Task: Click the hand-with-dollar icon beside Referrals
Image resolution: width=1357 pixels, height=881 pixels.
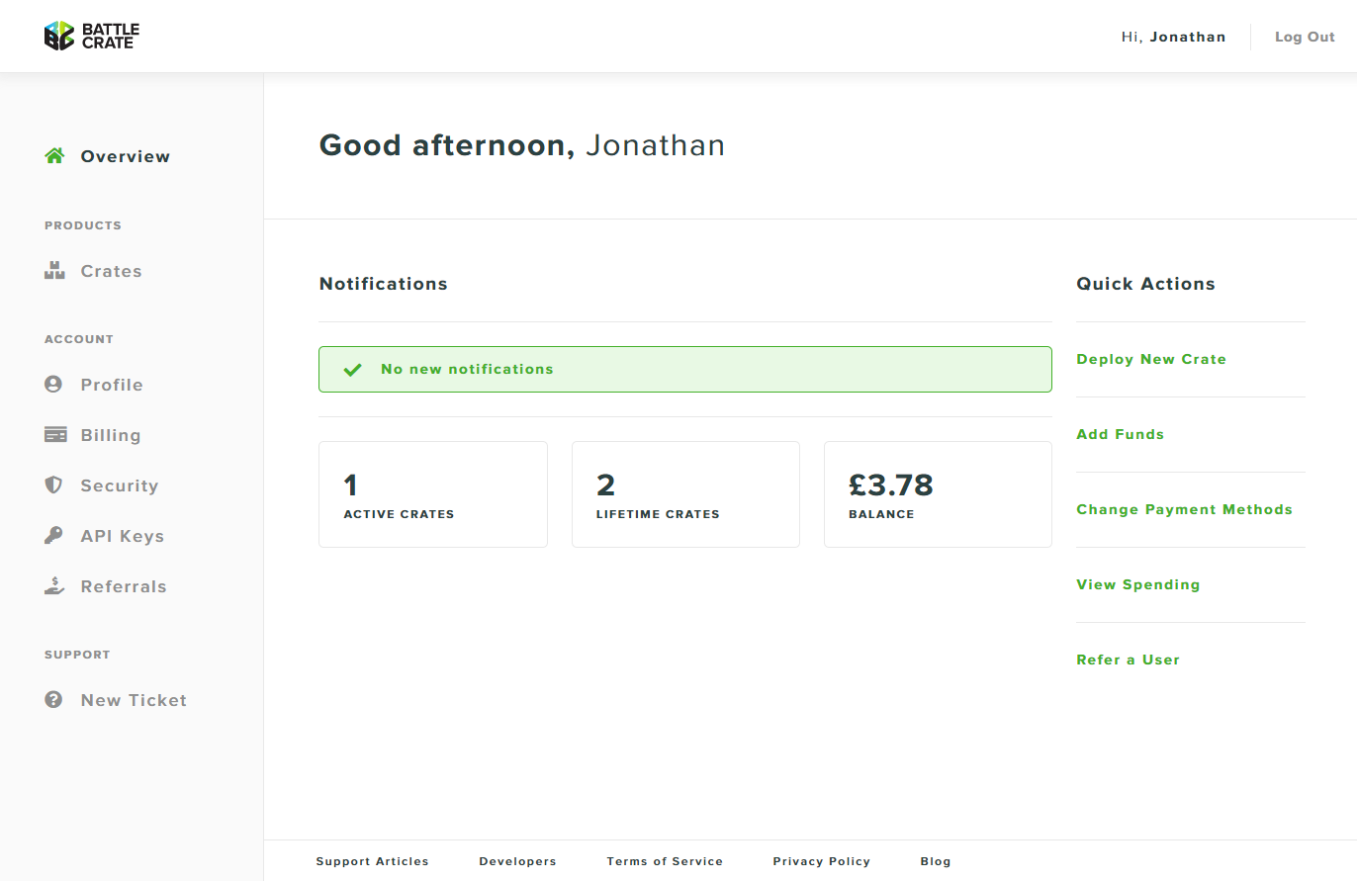Action: point(54,586)
